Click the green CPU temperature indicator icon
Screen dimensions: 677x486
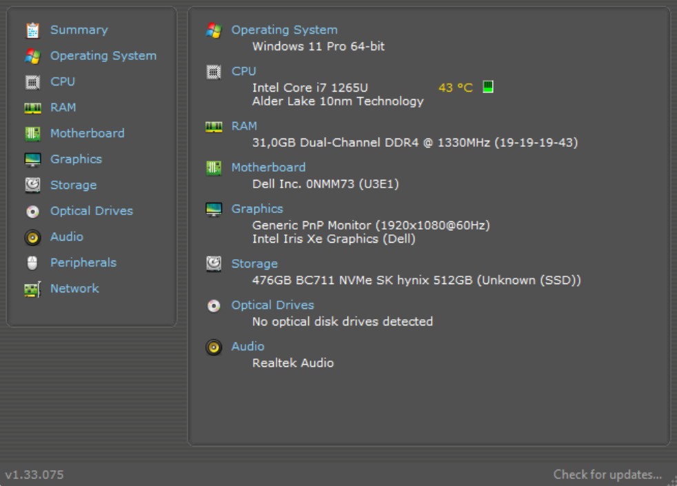(x=488, y=87)
